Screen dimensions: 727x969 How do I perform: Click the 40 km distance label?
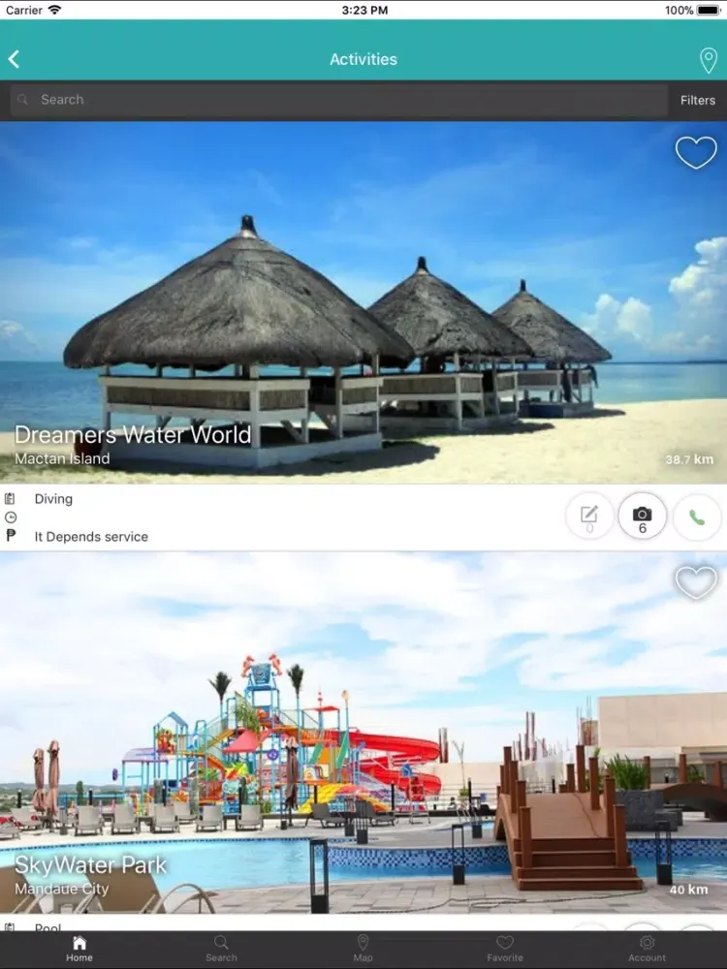pos(688,890)
